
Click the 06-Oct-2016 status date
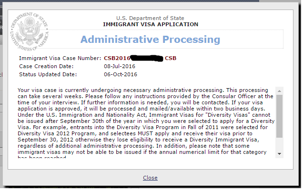[x=121, y=74]
